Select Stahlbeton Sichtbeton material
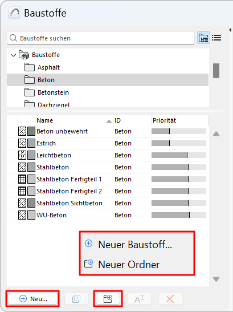The image size is (233, 312). [108, 203]
